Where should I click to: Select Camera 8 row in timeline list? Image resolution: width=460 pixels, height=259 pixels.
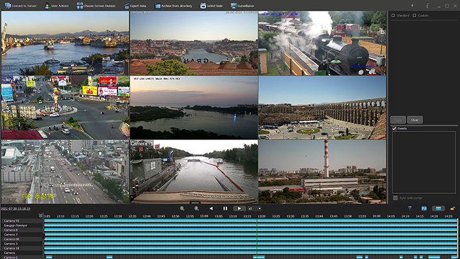click(22, 230)
